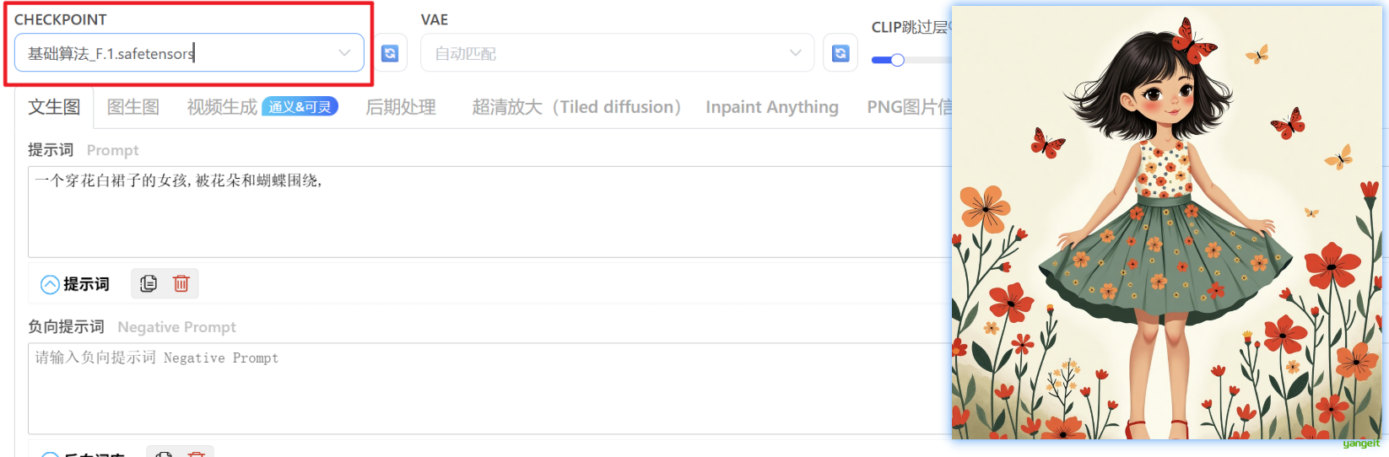
Task: Switch to the 文生图 tab
Action: (x=54, y=107)
